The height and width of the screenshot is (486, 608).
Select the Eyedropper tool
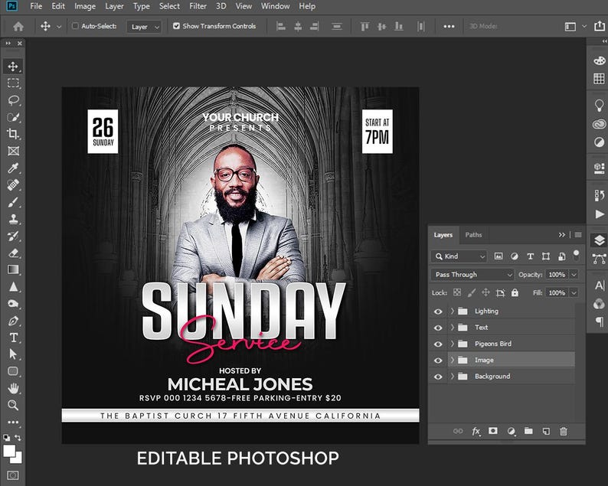tap(13, 168)
